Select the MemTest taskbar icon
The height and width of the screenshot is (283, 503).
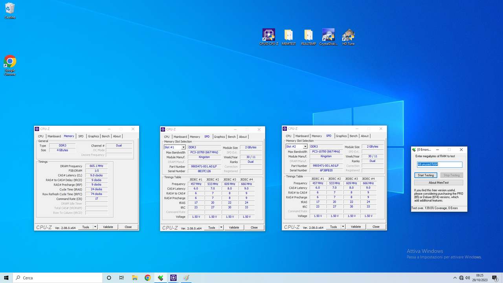(160, 278)
